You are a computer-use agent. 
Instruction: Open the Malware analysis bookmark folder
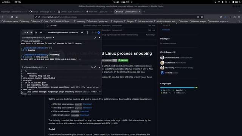click(198, 22)
